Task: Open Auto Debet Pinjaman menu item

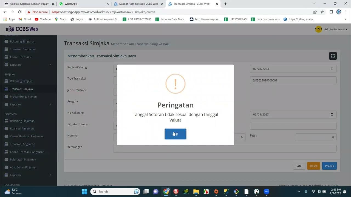Action: coord(24,167)
